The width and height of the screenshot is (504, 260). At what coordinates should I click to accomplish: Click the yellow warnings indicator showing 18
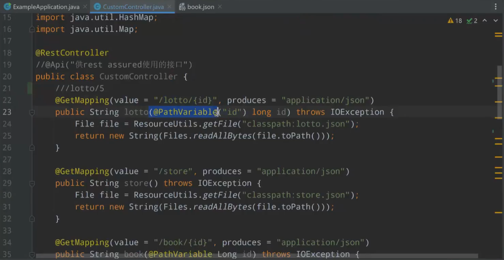(x=455, y=21)
